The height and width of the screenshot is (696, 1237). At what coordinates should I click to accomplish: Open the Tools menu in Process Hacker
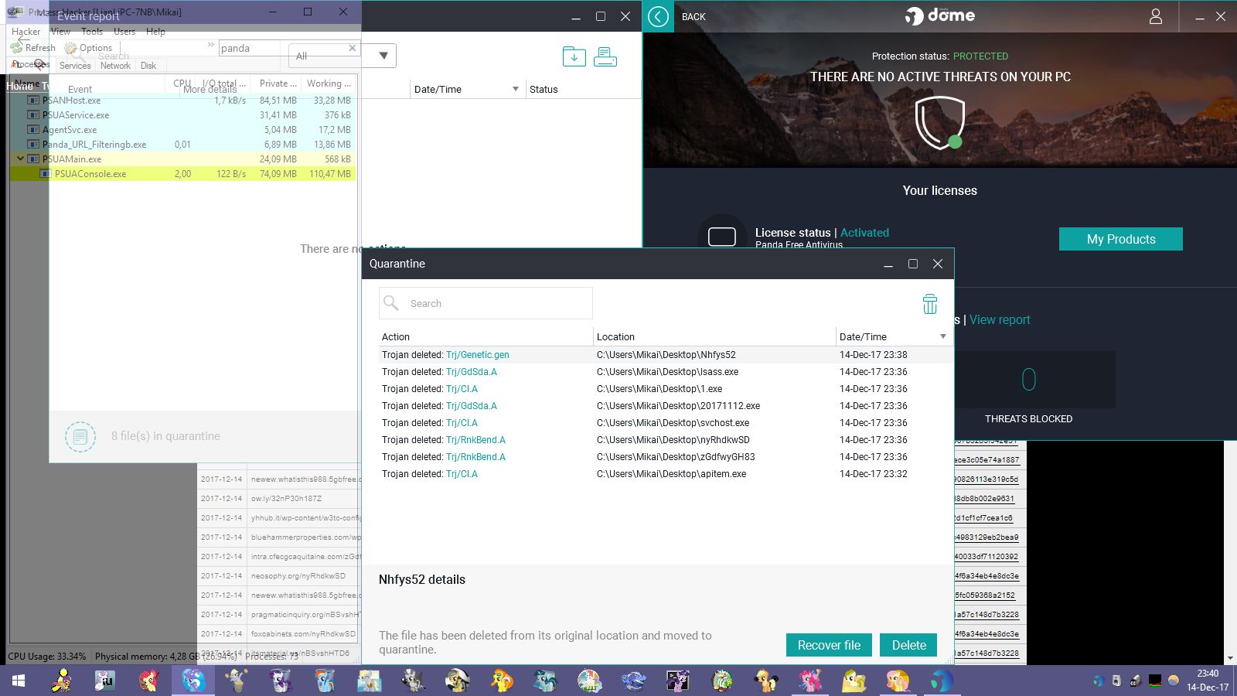(92, 32)
